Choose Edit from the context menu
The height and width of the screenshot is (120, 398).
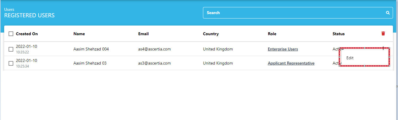[x=364, y=58]
